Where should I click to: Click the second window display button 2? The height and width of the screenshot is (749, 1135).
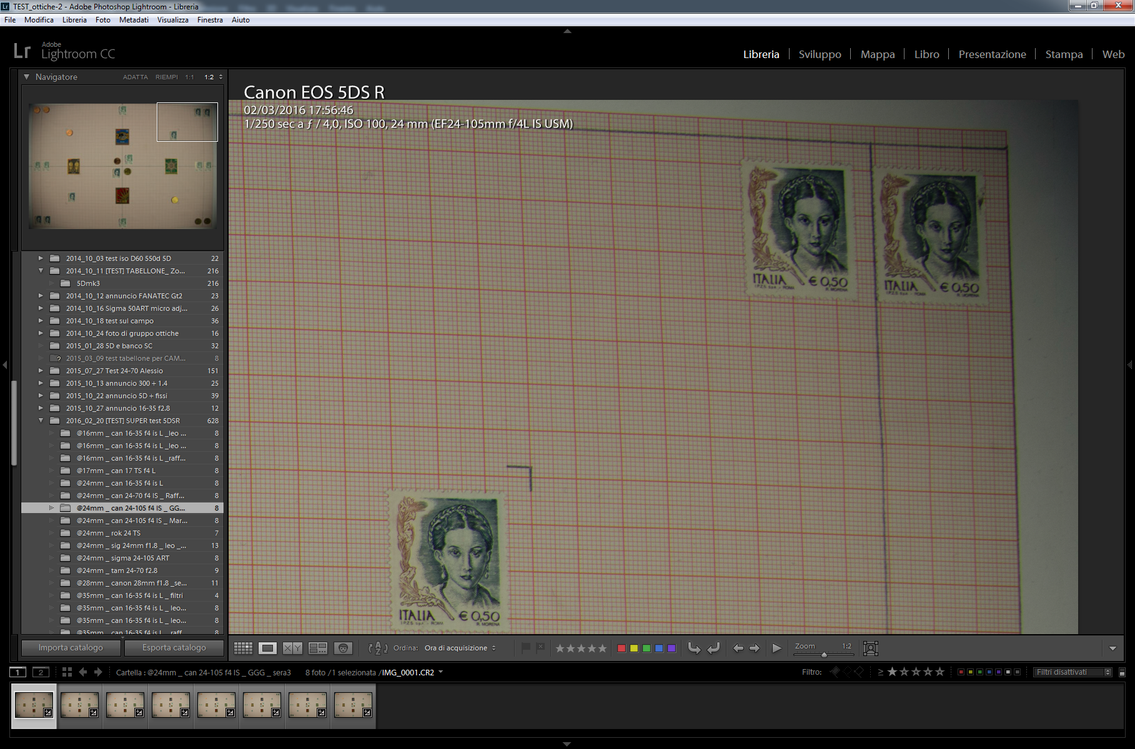[41, 672]
